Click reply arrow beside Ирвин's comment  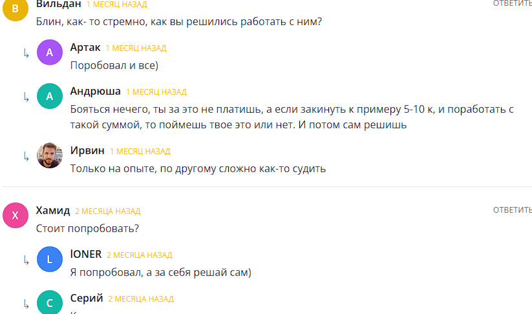click(x=26, y=156)
